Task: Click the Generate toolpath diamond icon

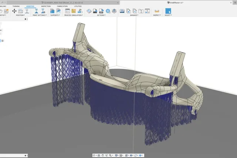Action: click(x=89, y=11)
